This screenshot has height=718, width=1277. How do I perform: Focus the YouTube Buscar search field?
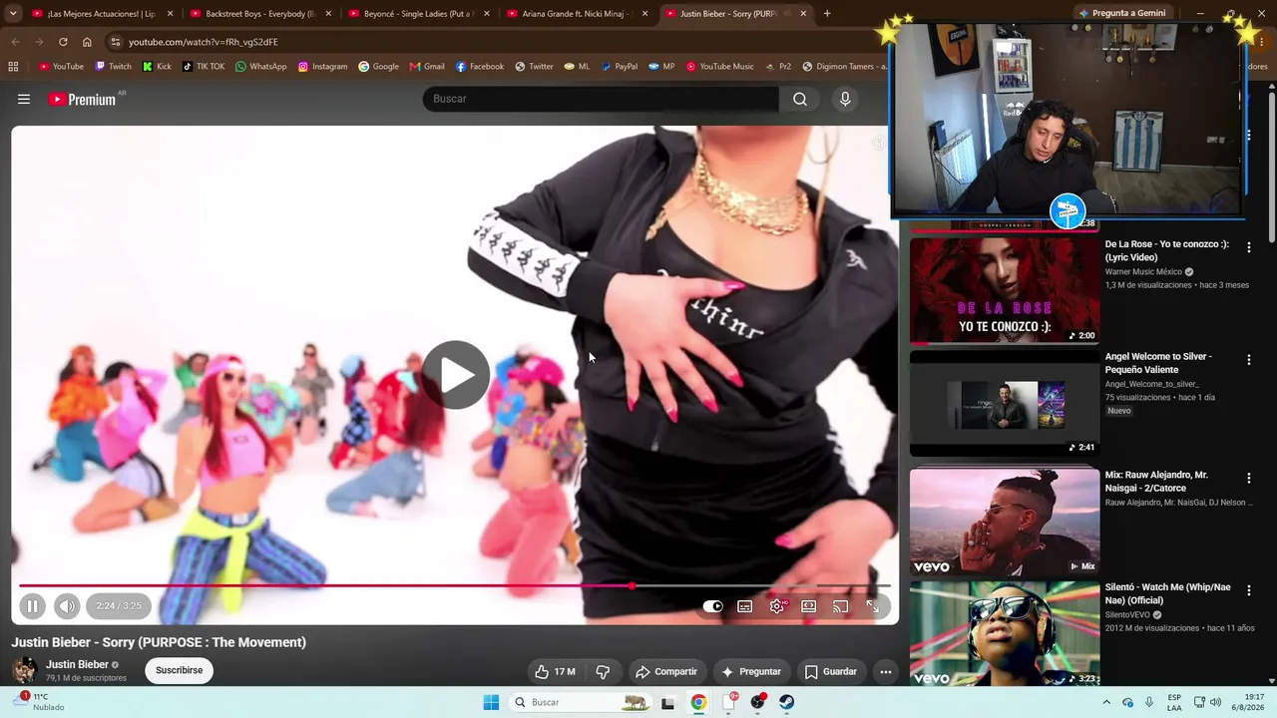tap(601, 99)
